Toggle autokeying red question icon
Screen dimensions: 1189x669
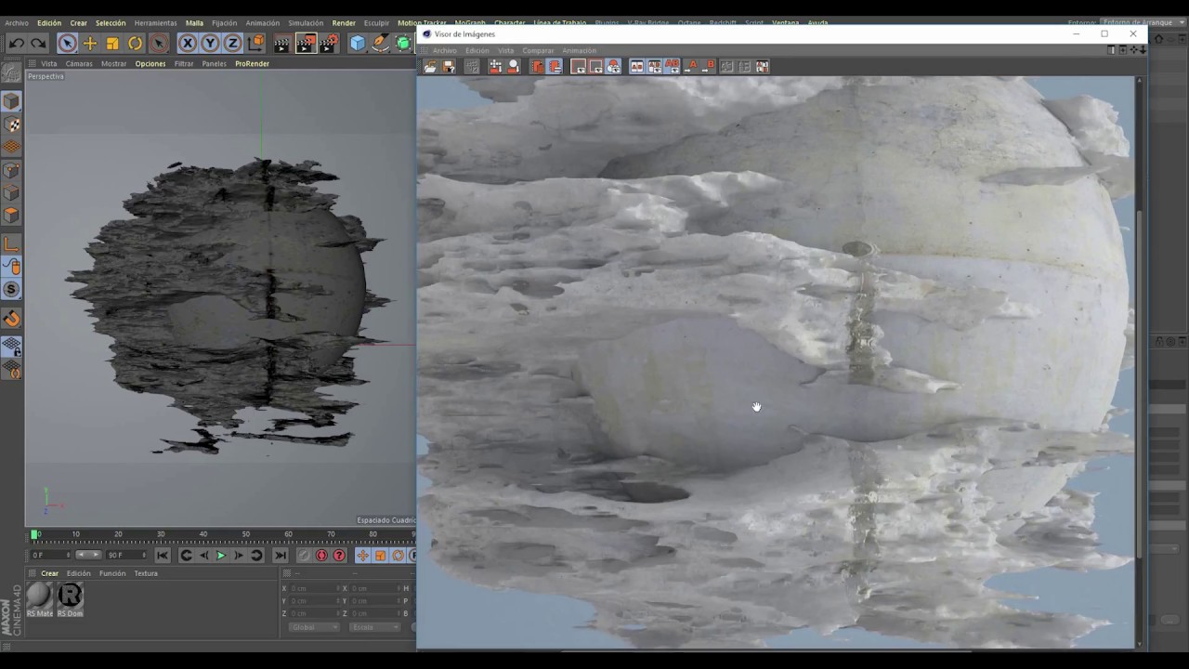(x=339, y=556)
